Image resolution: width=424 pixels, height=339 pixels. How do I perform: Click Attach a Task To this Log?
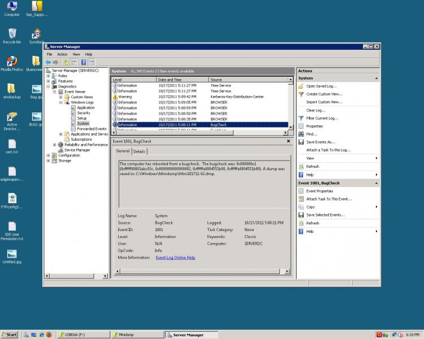pyautogui.click(x=328, y=150)
